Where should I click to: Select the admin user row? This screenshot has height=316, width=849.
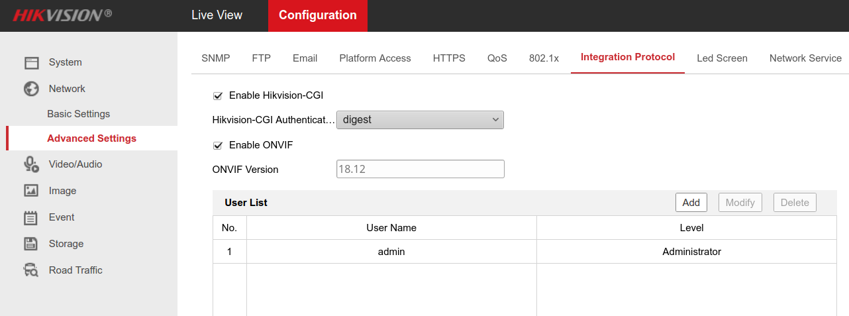524,252
